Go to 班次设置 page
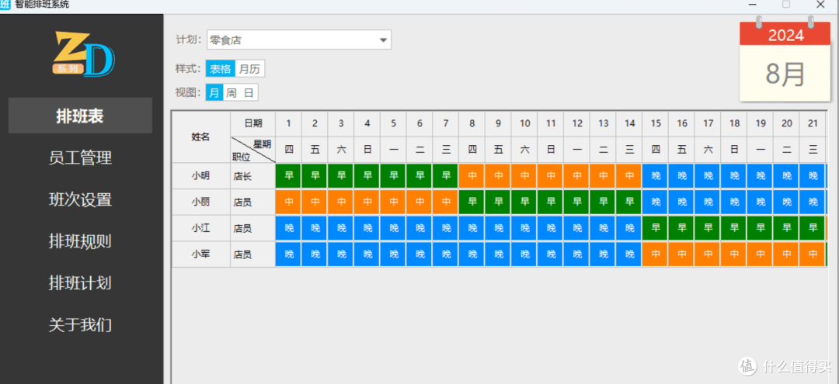 click(x=80, y=199)
